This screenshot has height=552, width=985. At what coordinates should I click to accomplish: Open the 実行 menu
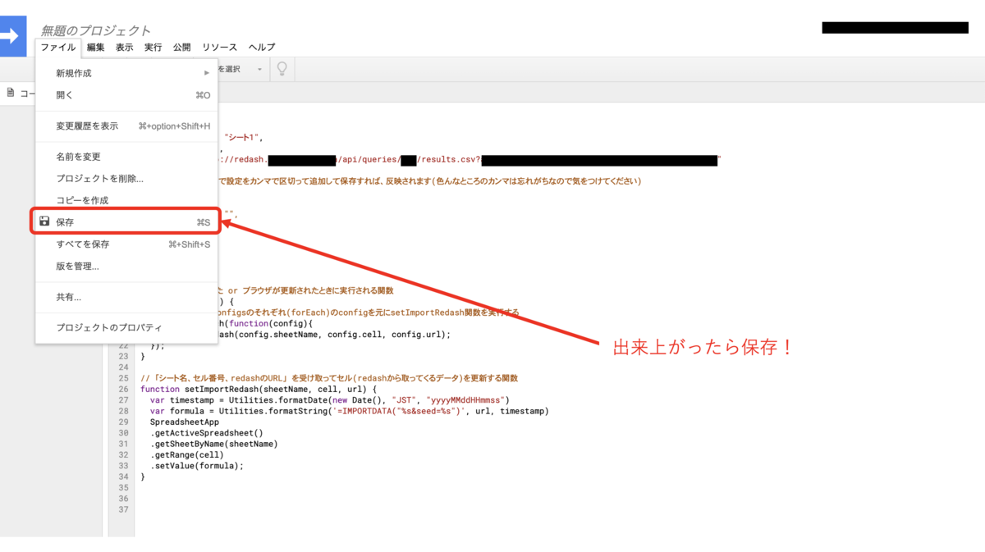(x=153, y=47)
